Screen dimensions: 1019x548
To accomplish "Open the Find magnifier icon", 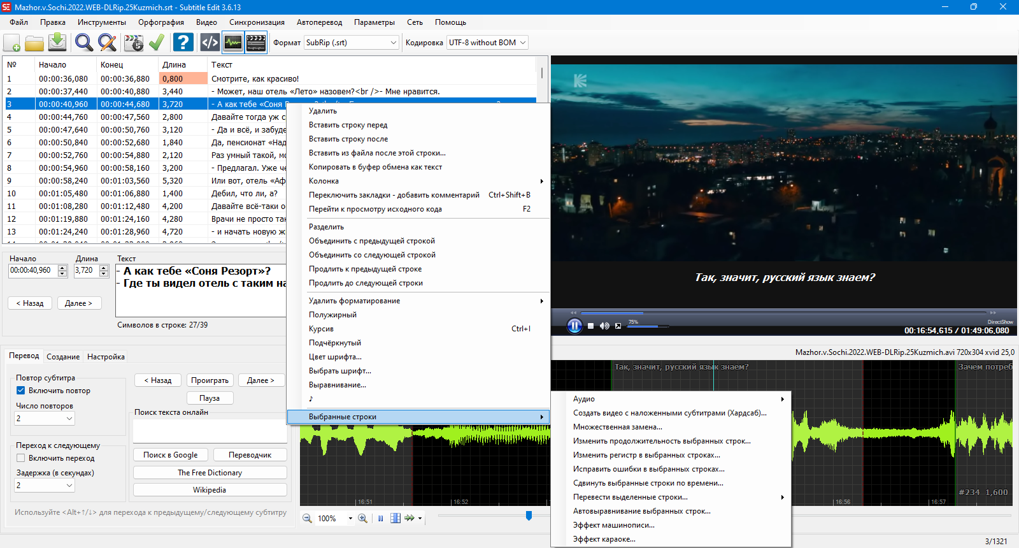I will click(83, 43).
